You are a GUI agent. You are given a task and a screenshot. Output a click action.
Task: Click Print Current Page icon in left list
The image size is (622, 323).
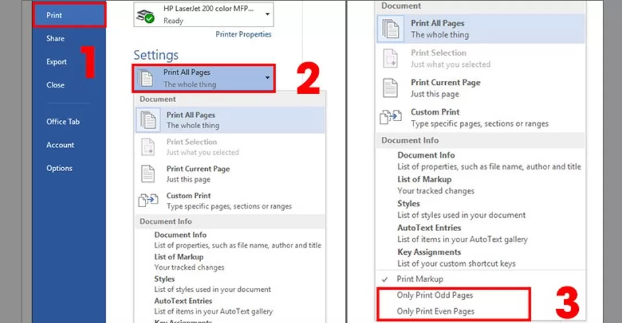pyautogui.click(x=149, y=174)
